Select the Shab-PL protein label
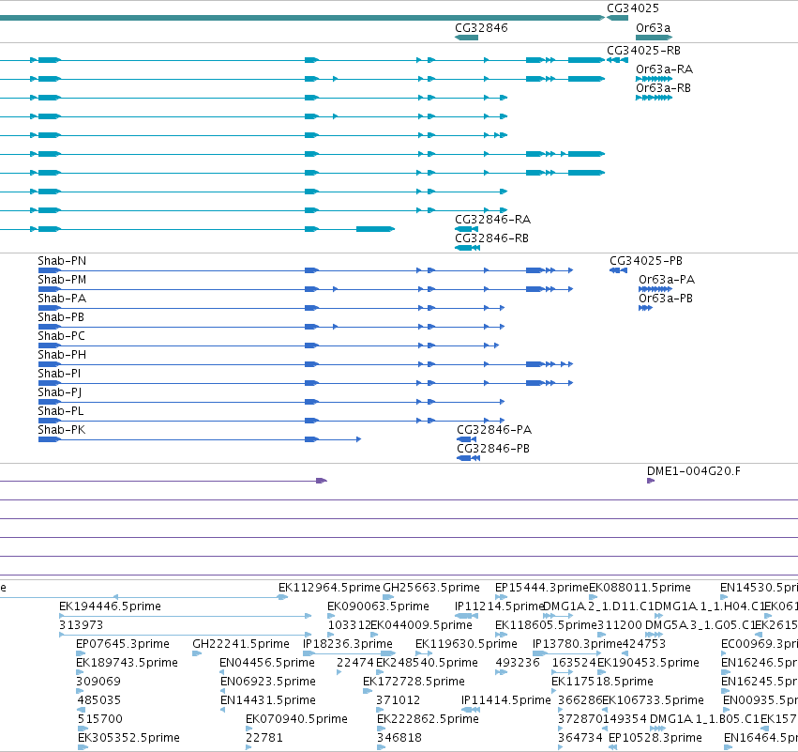 (61, 411)
